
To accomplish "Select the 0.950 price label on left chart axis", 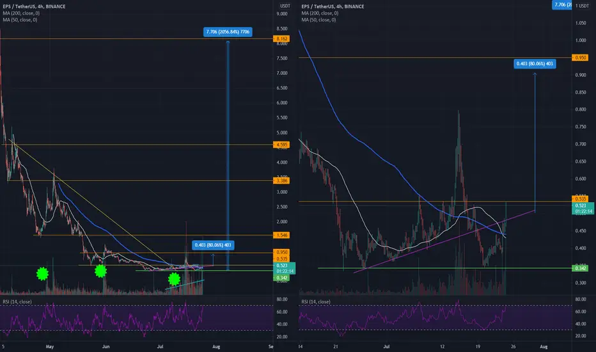I will [281, 252].
